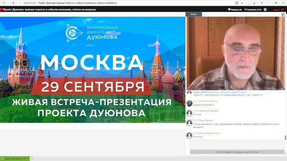Image resolution: width=287 pixels, height=161 pixels.
Task: Open browser downloads icon
Action: [x=254, y=3]
